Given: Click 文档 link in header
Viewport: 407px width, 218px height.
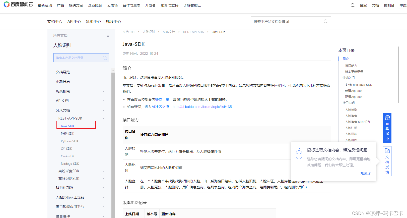Looking at the screenshot, I should click(375, 5).
